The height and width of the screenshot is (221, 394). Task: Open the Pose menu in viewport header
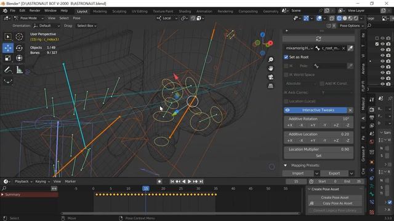(x=76, y=18)
